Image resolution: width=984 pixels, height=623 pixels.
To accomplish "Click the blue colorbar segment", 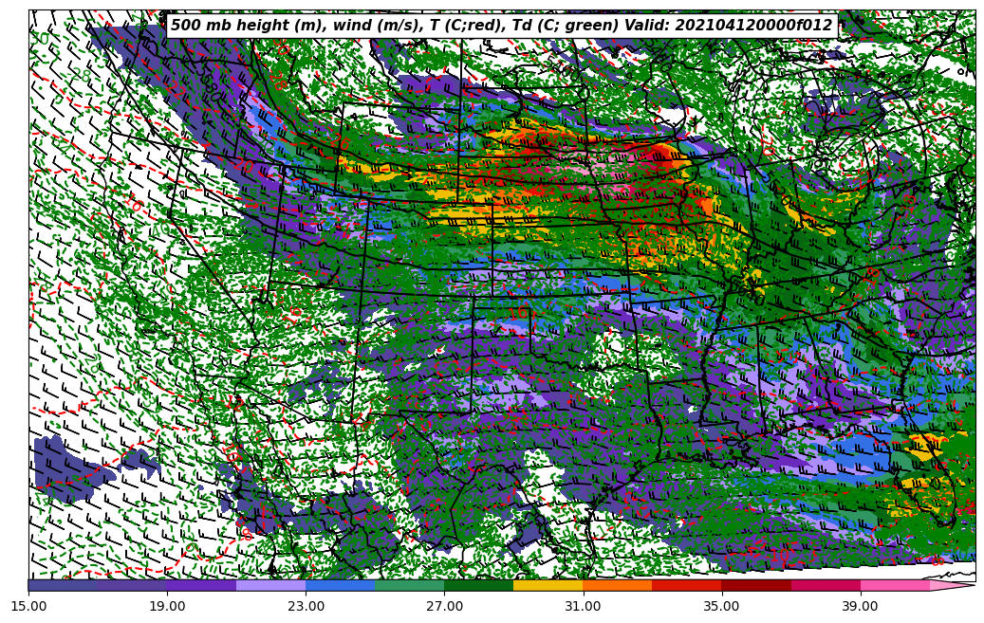I will pyautogui.click(x=340, y=585).
